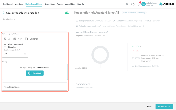Toggle Abstimmung mit Signatur checkbox

(5, 46)
